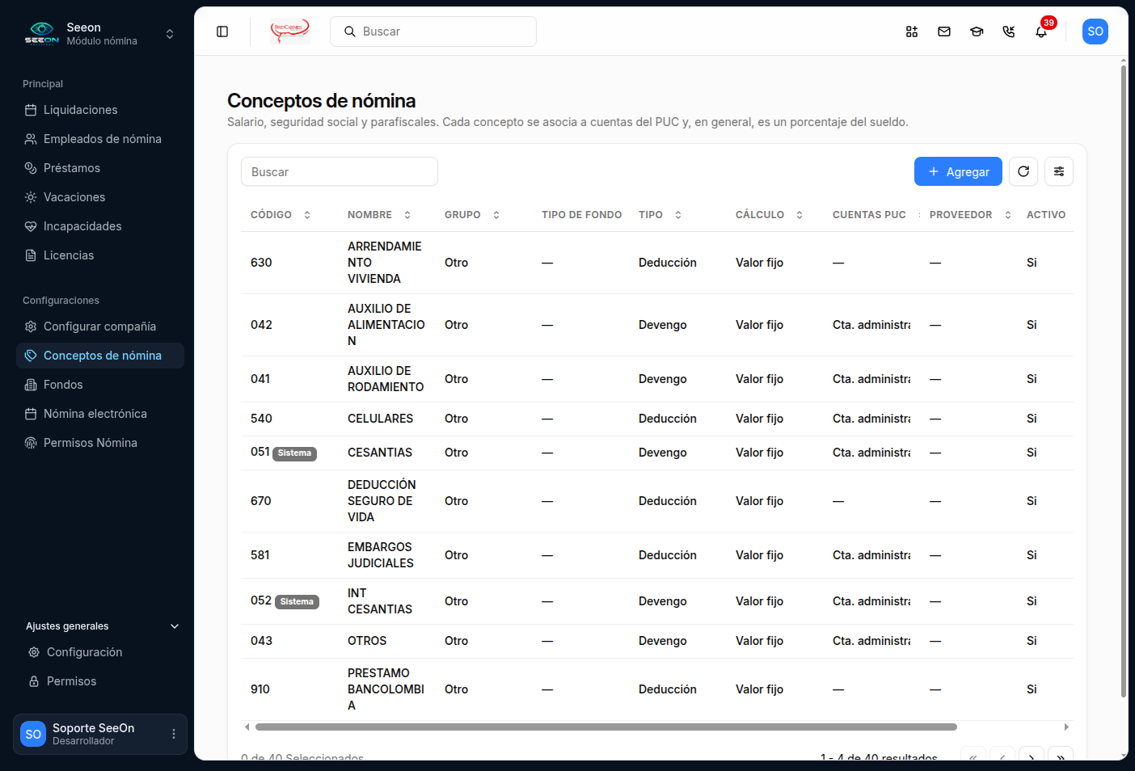Open the apps grid icon in header
The image size is (1135, 771).
coord(912,32)
